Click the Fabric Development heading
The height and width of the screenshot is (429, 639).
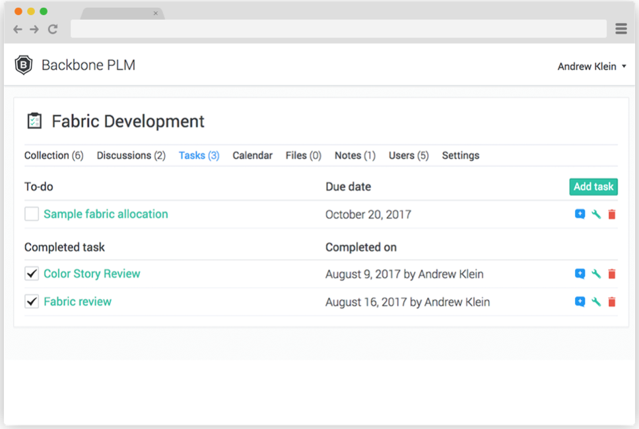coord(128,121)
